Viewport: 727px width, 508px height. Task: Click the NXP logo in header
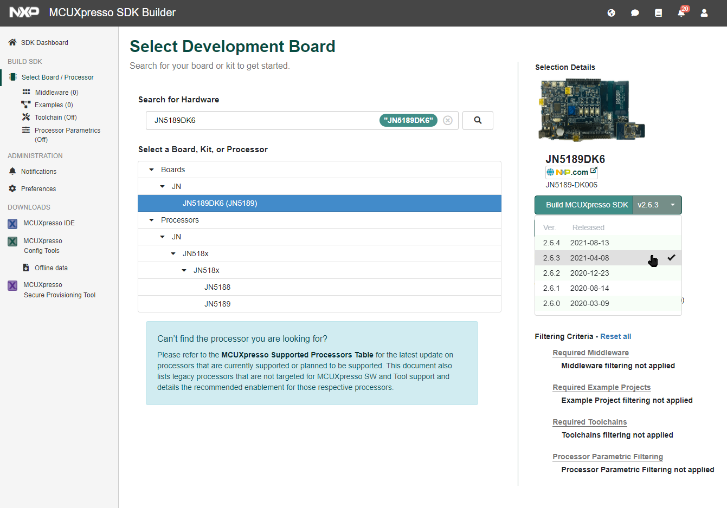tap(24, 12)
